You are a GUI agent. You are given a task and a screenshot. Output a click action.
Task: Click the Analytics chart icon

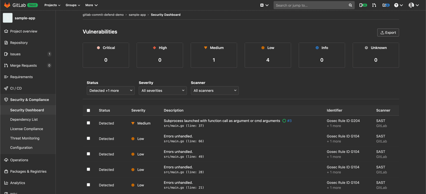click(x=6, y=183)
